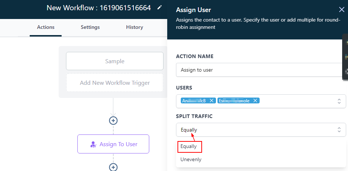Expand the Users dropdown arrows
The width and height of the screenshot is (348, 171).
(339, 101)
